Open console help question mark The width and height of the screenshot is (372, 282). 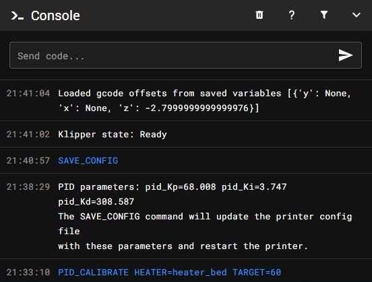292,15
